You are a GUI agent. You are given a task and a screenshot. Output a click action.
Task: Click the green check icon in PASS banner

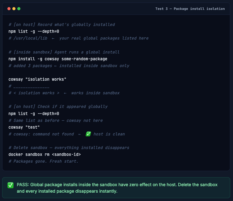point(11,185)
